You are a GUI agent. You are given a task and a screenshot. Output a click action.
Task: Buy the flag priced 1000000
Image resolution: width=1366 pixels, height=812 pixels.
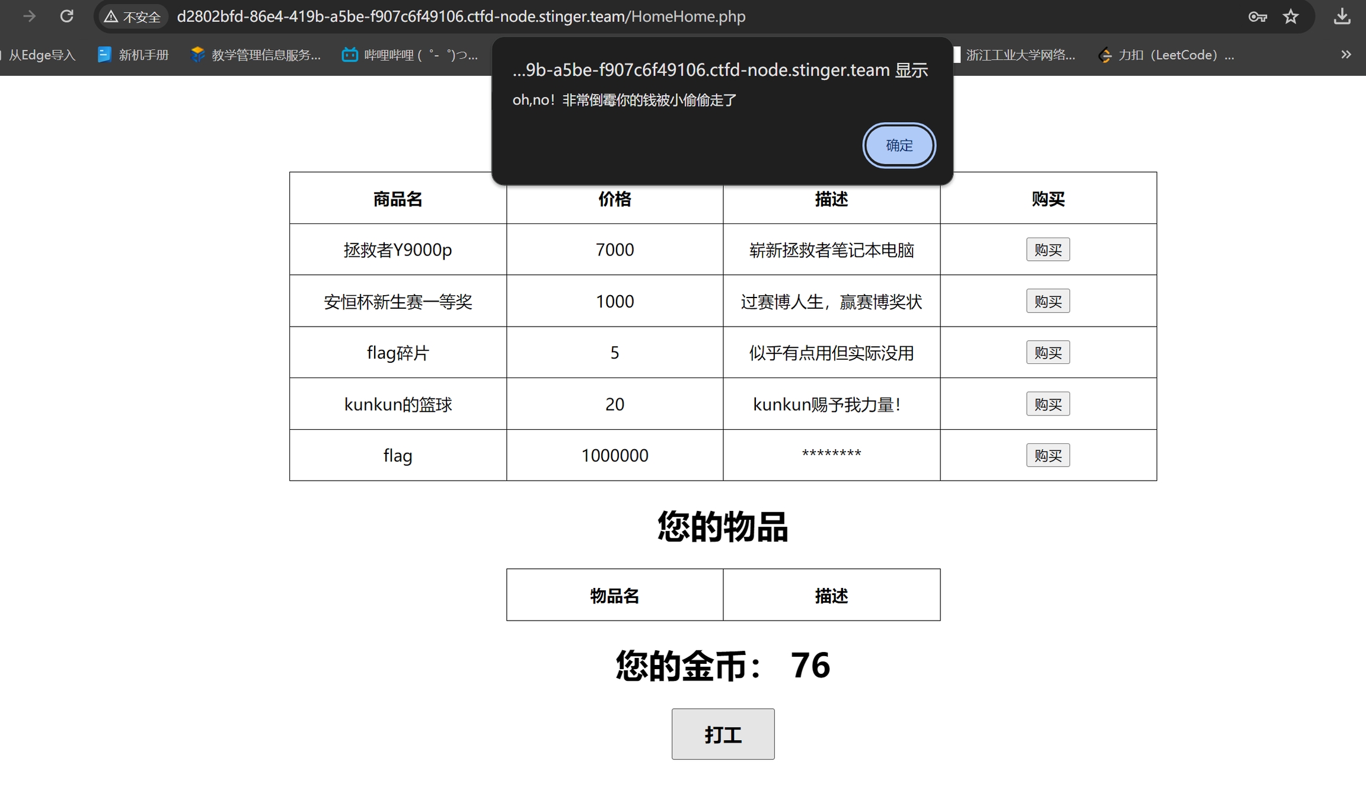(x=1048, y=455)
